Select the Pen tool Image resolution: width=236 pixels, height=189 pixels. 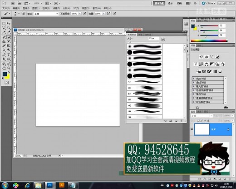[x=4, y=55]
